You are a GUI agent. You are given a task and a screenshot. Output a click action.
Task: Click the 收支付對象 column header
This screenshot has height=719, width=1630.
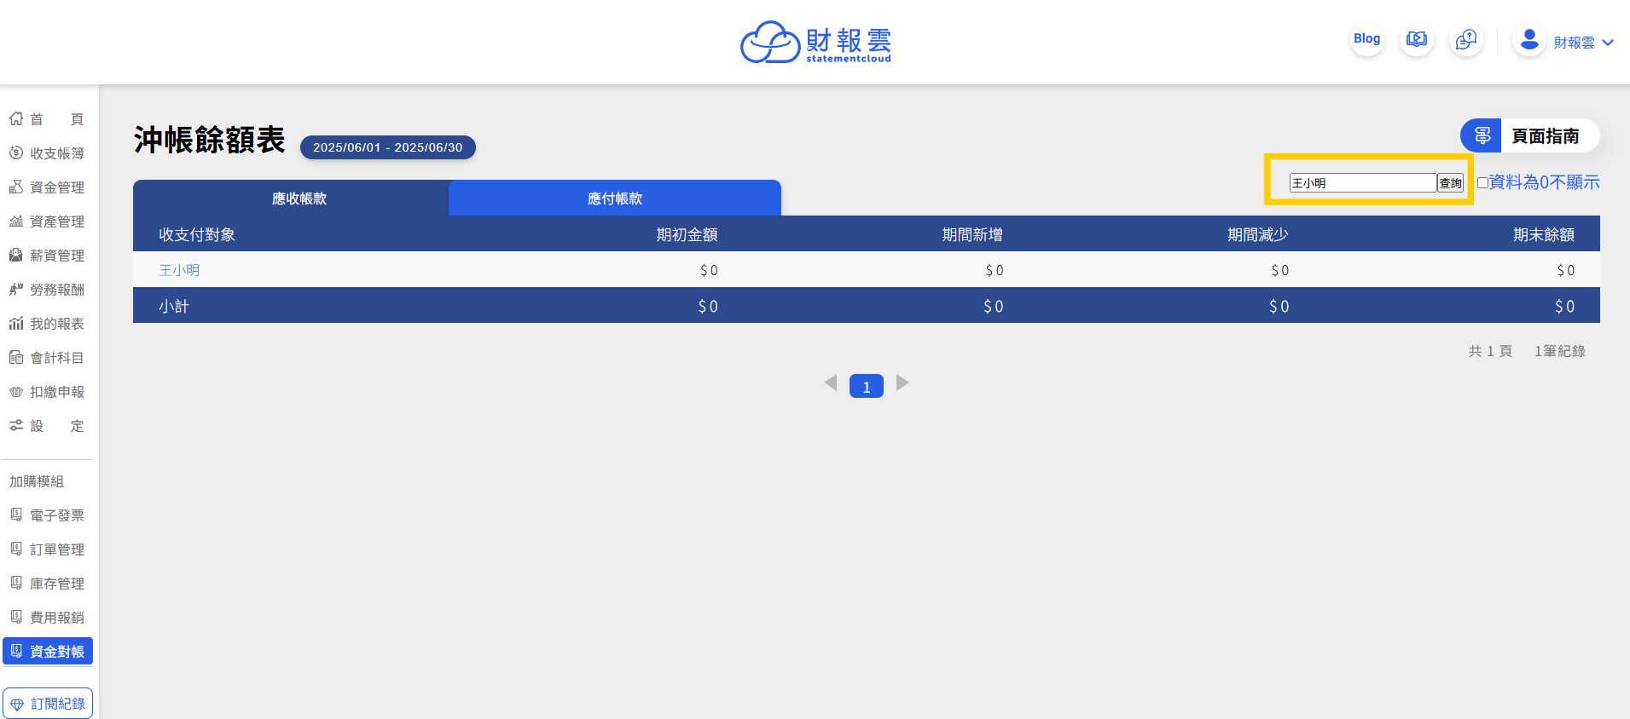pyautogui.click(x=197, y=234)
